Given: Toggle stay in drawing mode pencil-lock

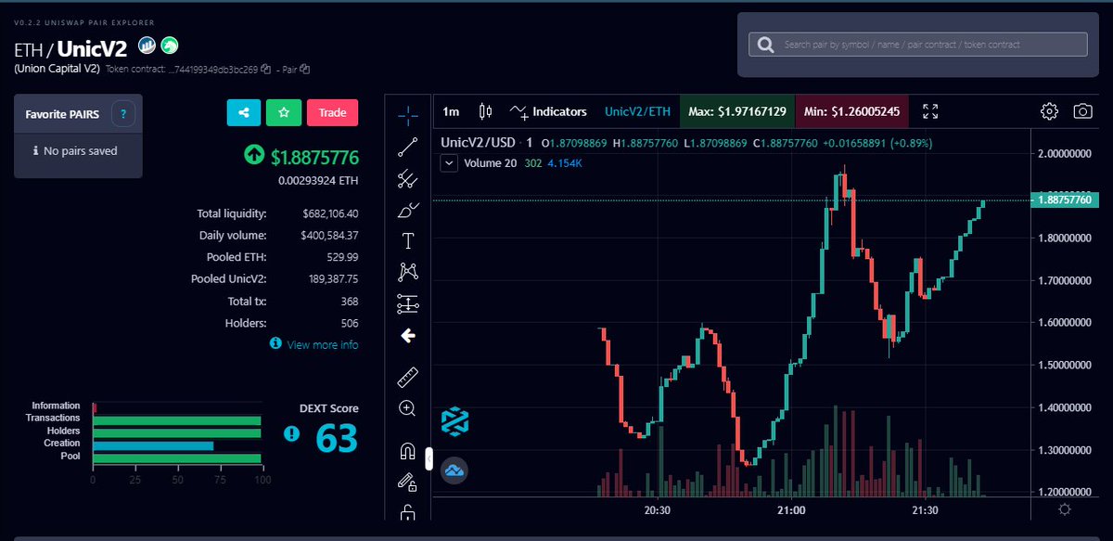Looking at the screenshot, I should (x=407, y=482).
